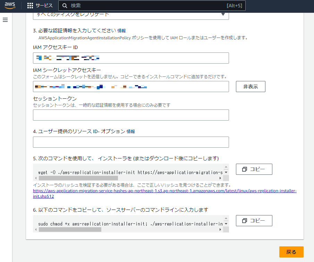Viewport: 314px width, 262px height.
Task: Click the IAM シークレットアクセスキー field
Action: (x=131, y=87)
